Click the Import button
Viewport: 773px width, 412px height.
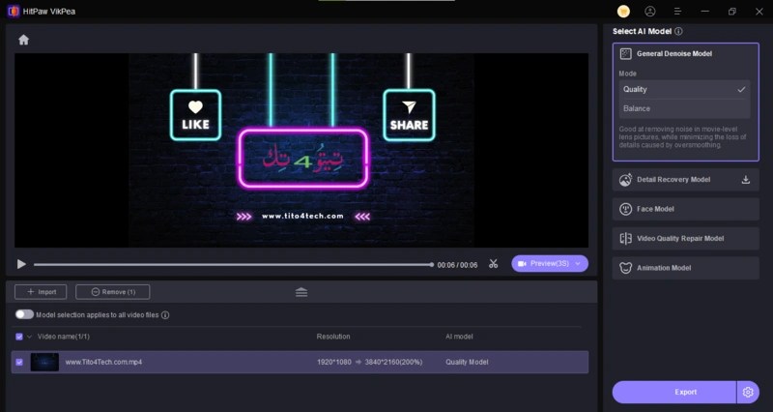pos(41,292)
